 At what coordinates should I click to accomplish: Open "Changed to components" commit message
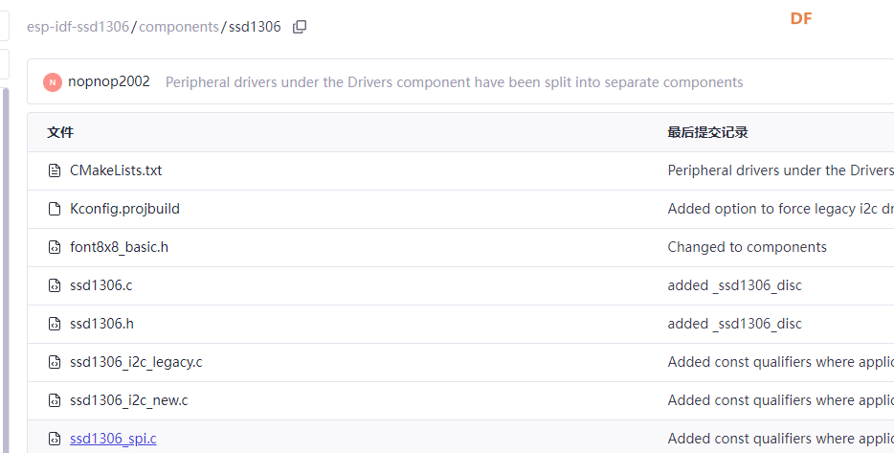tap(747, 247)
